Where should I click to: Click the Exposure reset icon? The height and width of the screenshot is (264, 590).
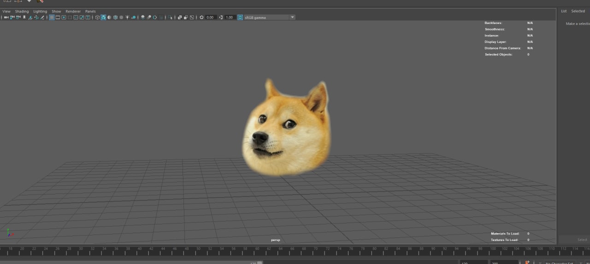[201, 17]
